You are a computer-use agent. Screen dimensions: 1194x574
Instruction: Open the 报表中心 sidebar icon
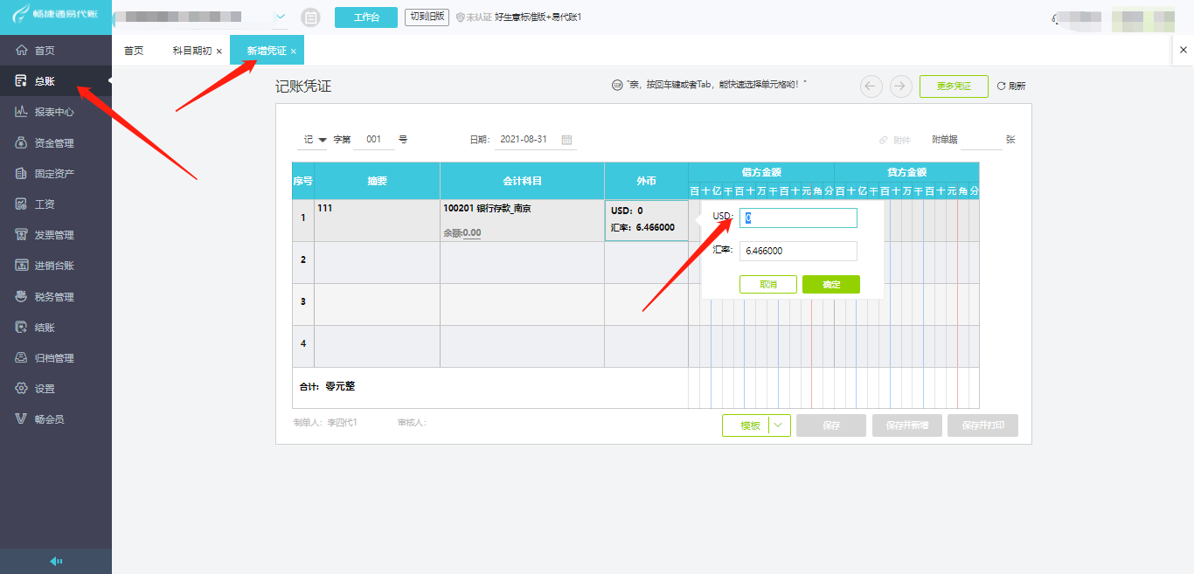(22, 112)
